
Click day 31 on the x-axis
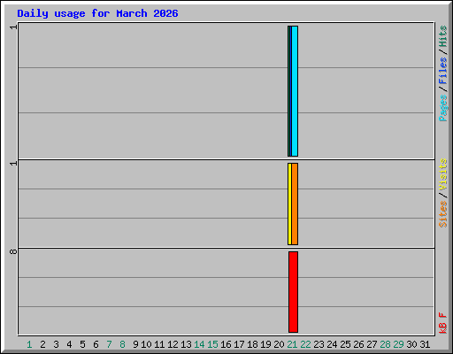coord(425,344)
